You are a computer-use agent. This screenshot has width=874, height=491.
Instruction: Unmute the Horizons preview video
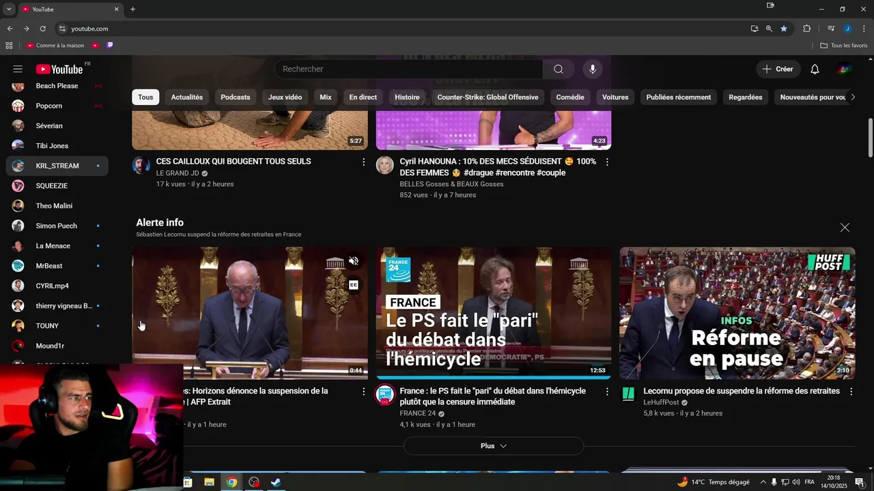point(354,261)
